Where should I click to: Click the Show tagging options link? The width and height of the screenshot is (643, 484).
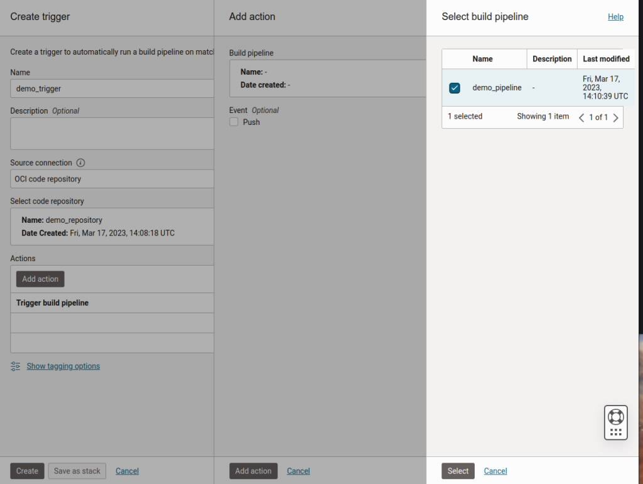(63, 366)
